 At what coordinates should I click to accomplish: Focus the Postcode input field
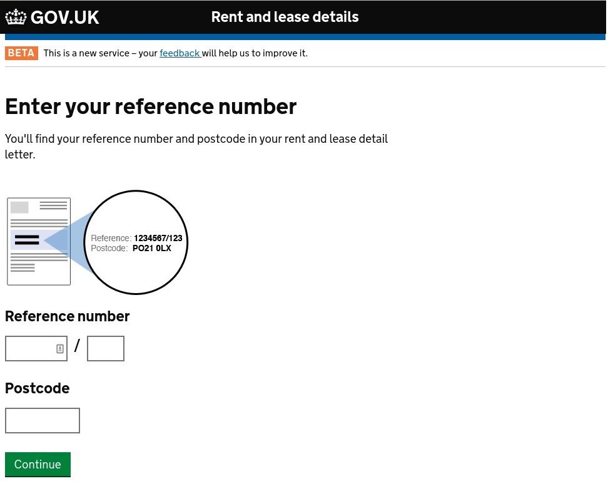(43, 420)
